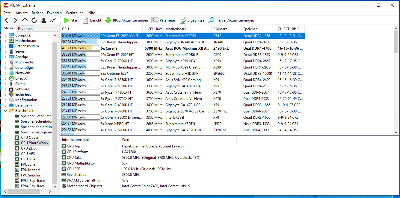Collapse the Benchmark tree node
The height and width of the screenshot is (198, 400).
pos(5,111)
